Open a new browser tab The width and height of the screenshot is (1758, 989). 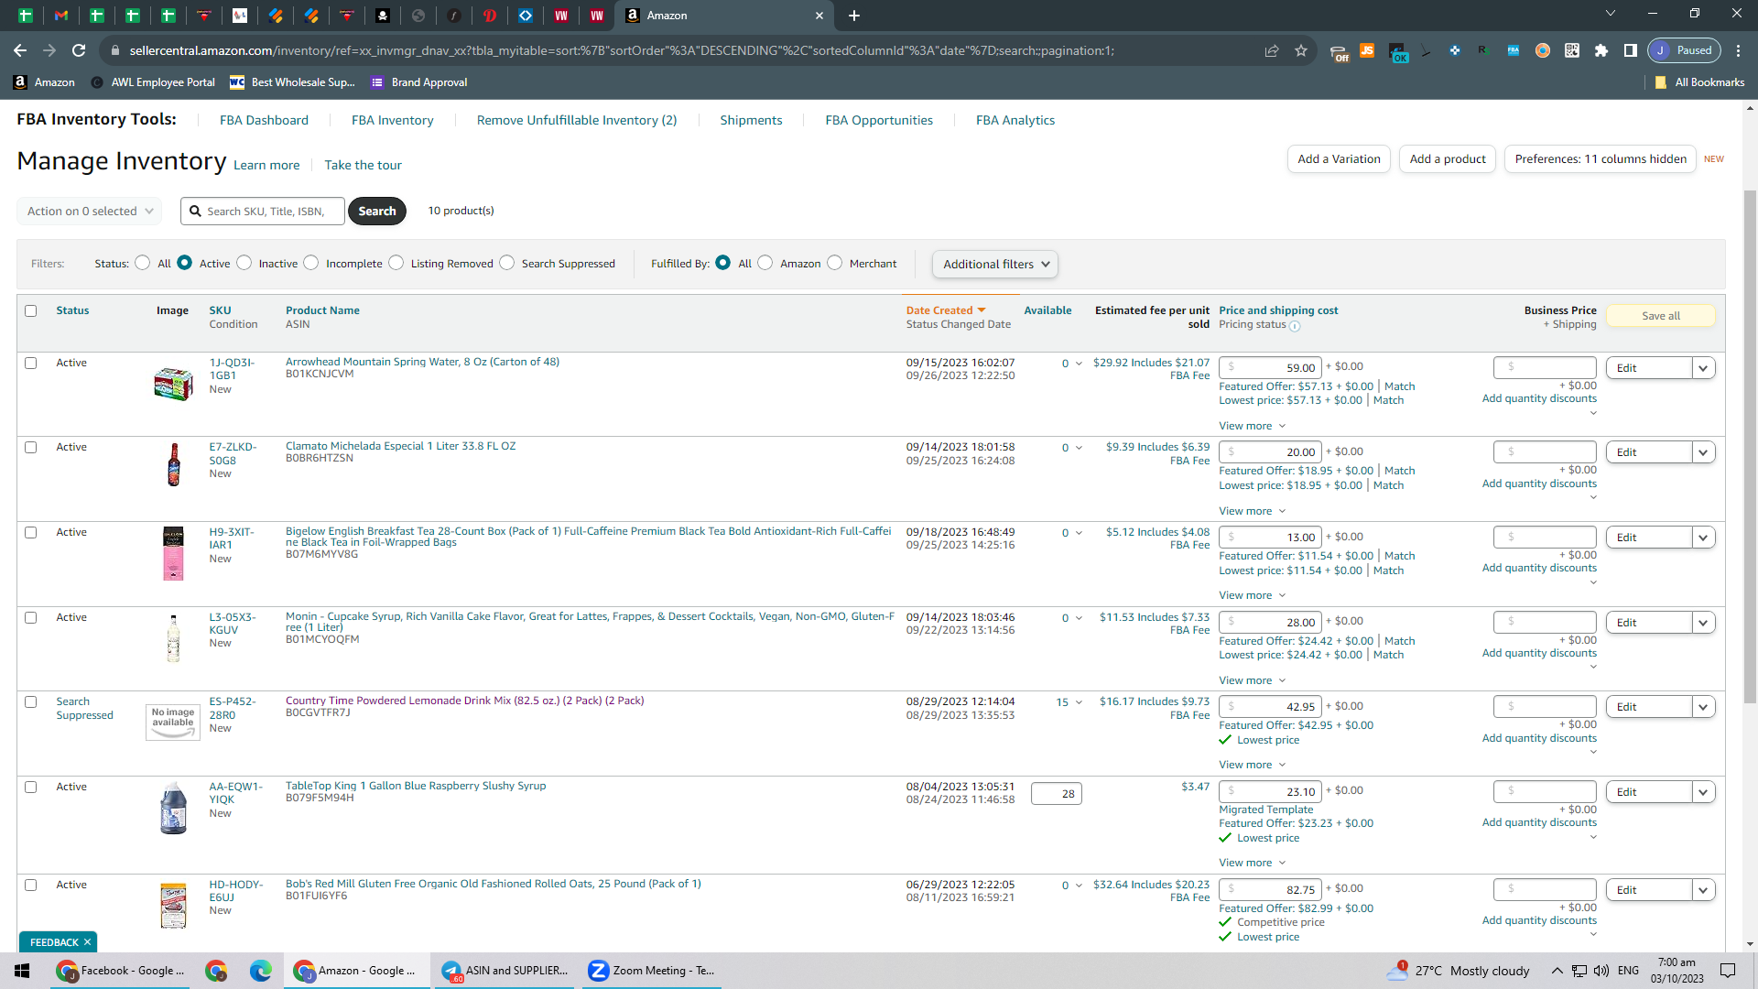(x=854, y=16)
